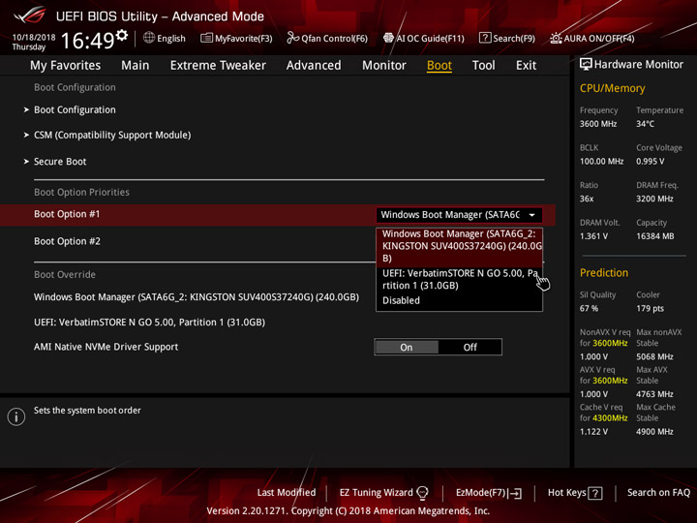Switch AMI Native NVMe Driver Support Off

(470, 348)
